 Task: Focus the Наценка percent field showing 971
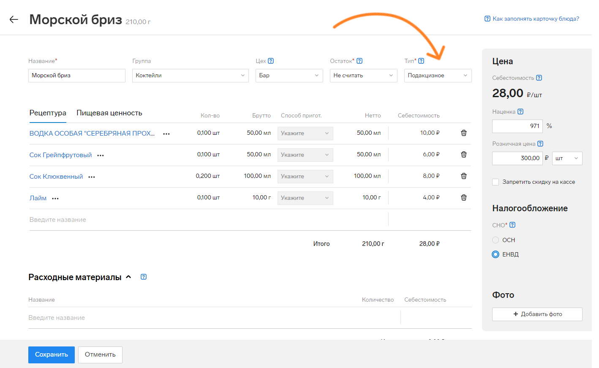pos(517,126)
